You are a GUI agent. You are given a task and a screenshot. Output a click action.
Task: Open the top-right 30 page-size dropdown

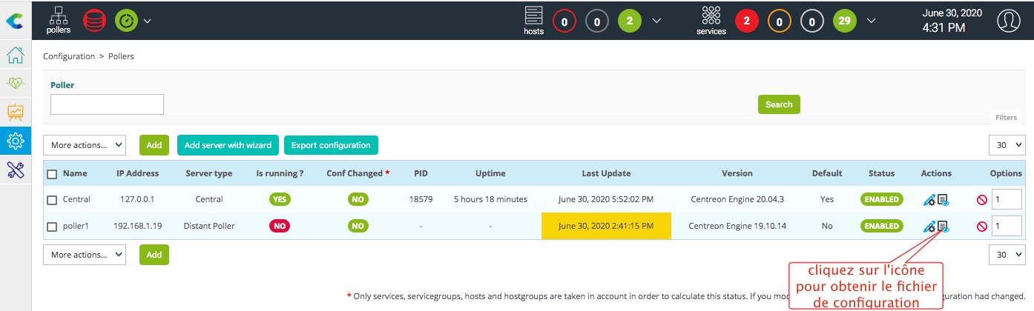(1005, 145)
